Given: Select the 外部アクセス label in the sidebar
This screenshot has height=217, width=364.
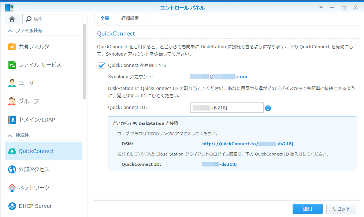Looking at the screenshot, I should 34,169.
